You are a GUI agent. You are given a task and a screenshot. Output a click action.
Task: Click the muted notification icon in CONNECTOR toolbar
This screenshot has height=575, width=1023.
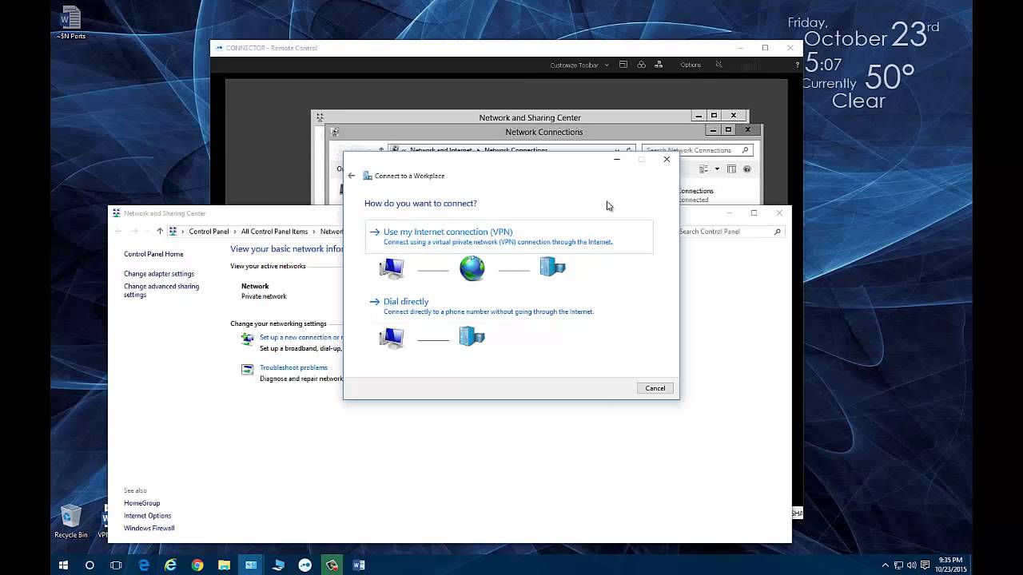(718, 65)
